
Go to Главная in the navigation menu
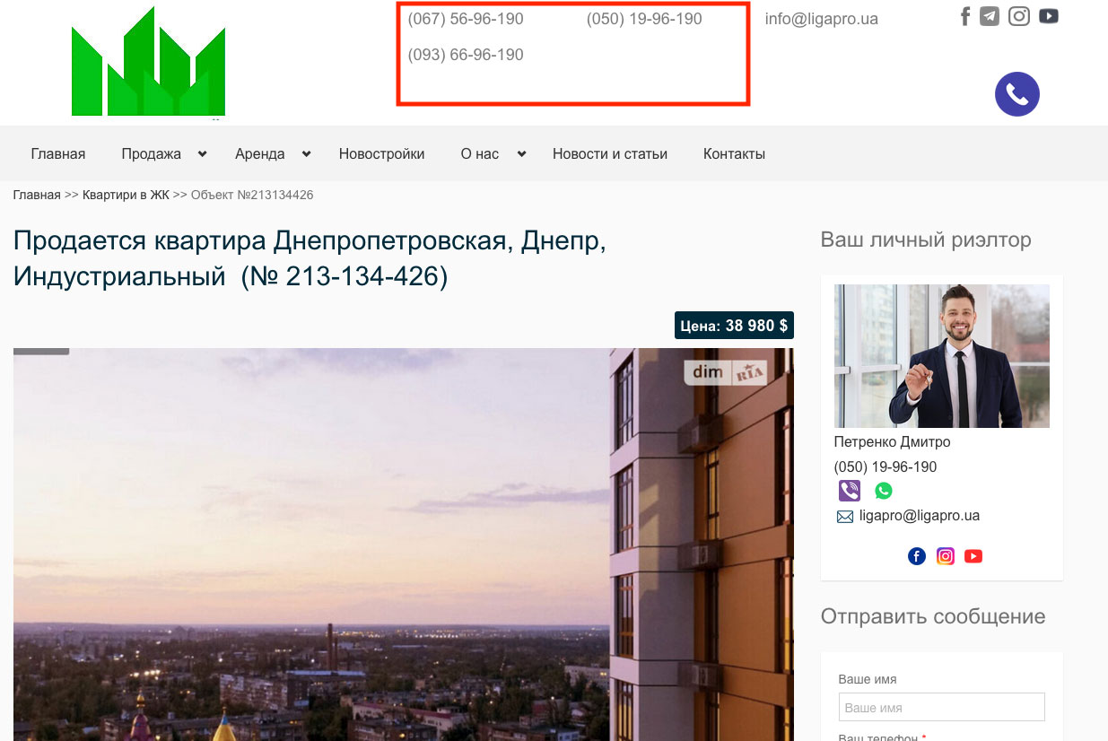(58, 154)
